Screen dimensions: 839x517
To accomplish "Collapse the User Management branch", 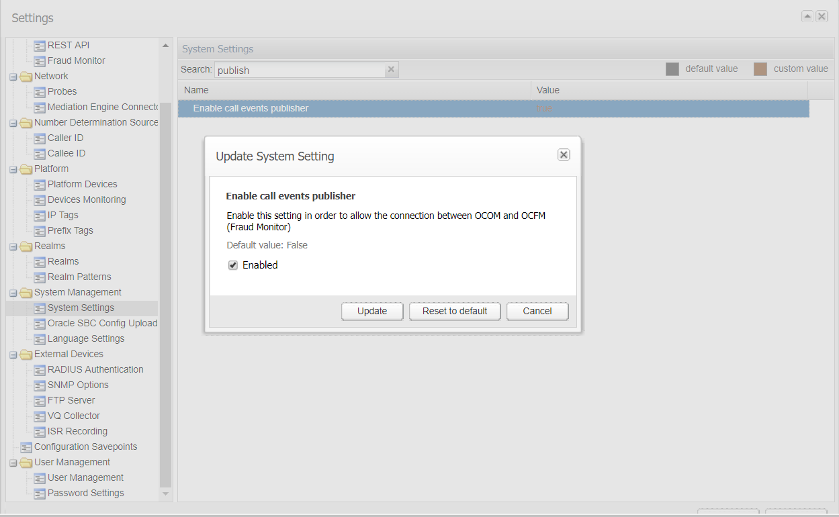I will pyautogui.click(x=13, y=462).
